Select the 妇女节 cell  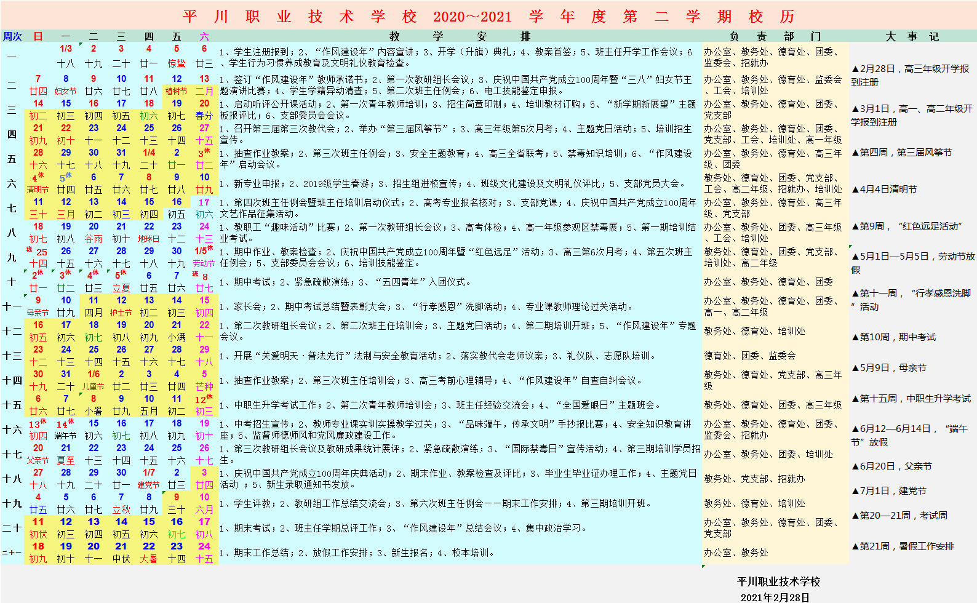pos(66,91)
